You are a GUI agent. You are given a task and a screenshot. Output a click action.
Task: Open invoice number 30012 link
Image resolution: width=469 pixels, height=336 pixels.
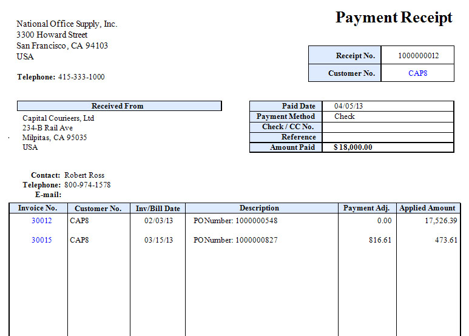tap(41, 221)
